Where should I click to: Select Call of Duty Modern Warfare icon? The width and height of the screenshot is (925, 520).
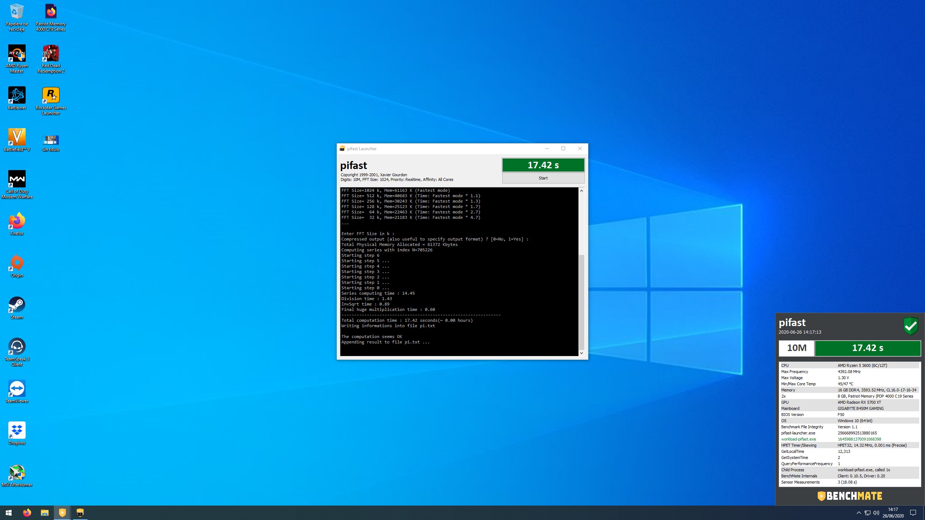click(x=17, y=185)
